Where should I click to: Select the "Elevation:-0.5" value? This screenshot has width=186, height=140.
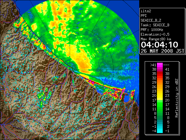[x=155, y=34]
